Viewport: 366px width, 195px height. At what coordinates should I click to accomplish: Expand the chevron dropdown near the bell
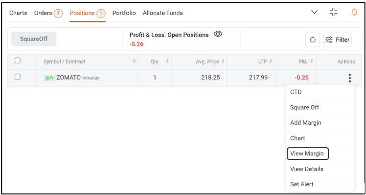click(315, 12)
